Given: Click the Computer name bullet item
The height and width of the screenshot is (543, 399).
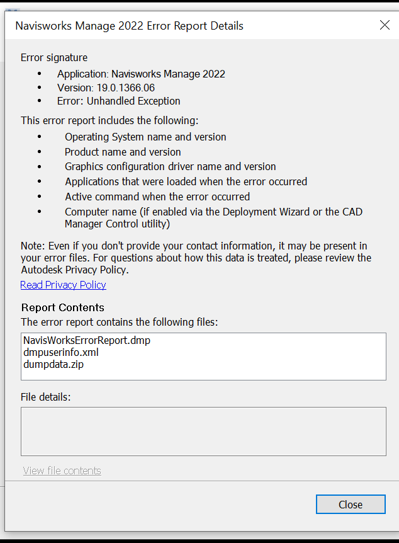Looking at the screenshot, I should pos(213,217).
